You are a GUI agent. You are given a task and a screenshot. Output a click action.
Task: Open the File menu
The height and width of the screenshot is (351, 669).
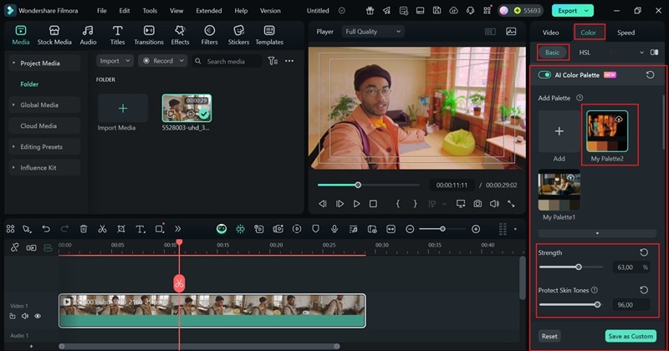pos(101,11)
